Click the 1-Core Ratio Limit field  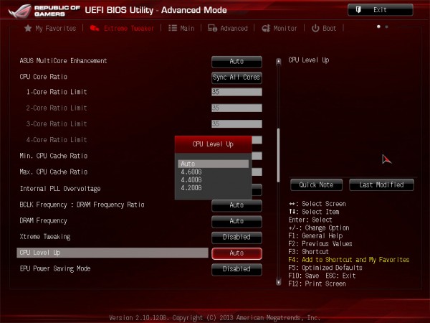236,92
